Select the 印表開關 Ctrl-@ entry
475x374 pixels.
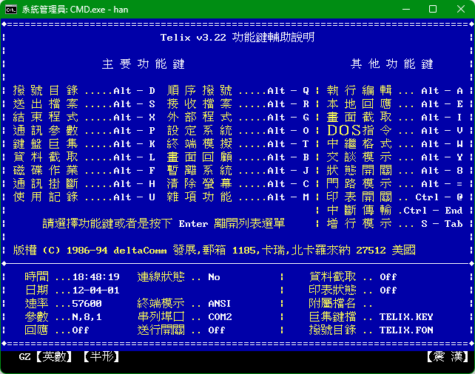click(x=394, y=197)
